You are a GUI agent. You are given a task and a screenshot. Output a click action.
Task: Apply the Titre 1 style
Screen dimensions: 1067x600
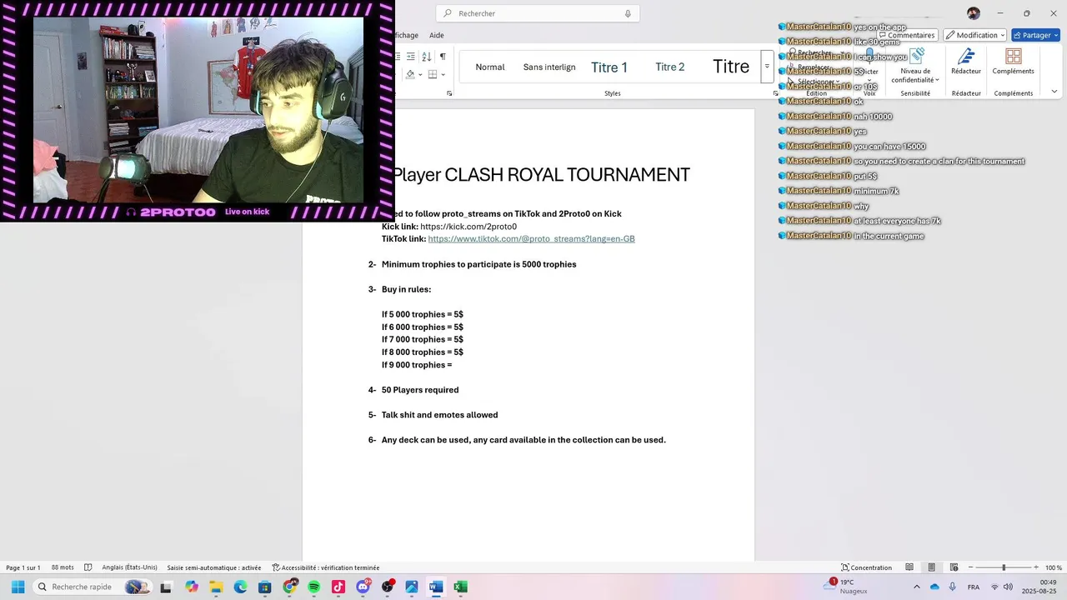(609, 67)
